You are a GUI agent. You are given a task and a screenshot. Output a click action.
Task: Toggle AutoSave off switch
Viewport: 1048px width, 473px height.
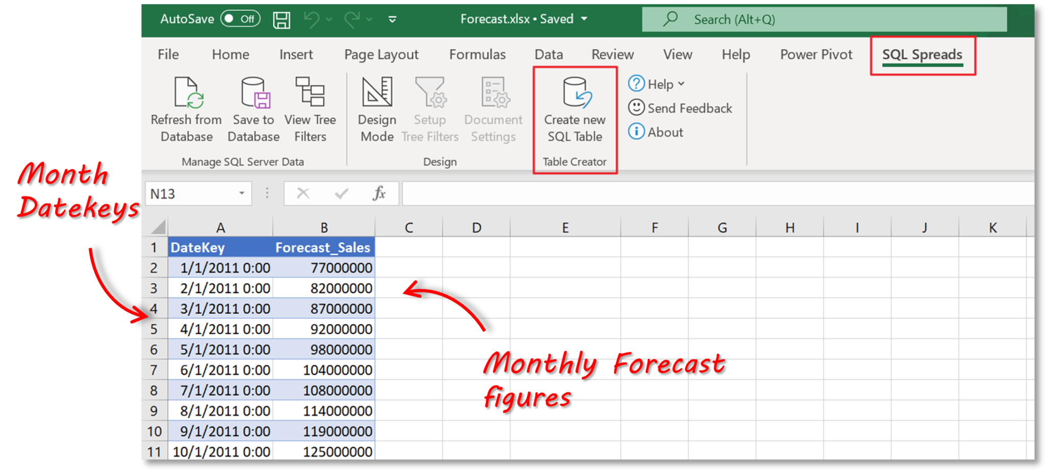coord(239,19)
